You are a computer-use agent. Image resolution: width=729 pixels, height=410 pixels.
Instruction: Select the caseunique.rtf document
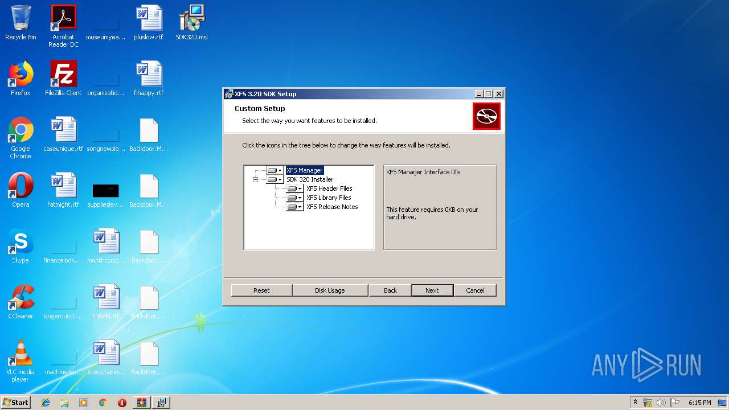tap(63, 134)
